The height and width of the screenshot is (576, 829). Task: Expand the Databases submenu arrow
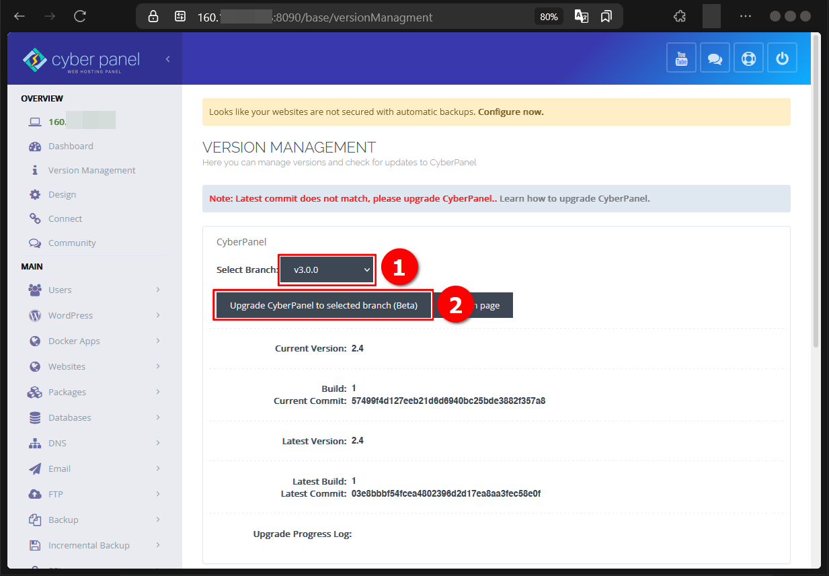tap(158, 417)
